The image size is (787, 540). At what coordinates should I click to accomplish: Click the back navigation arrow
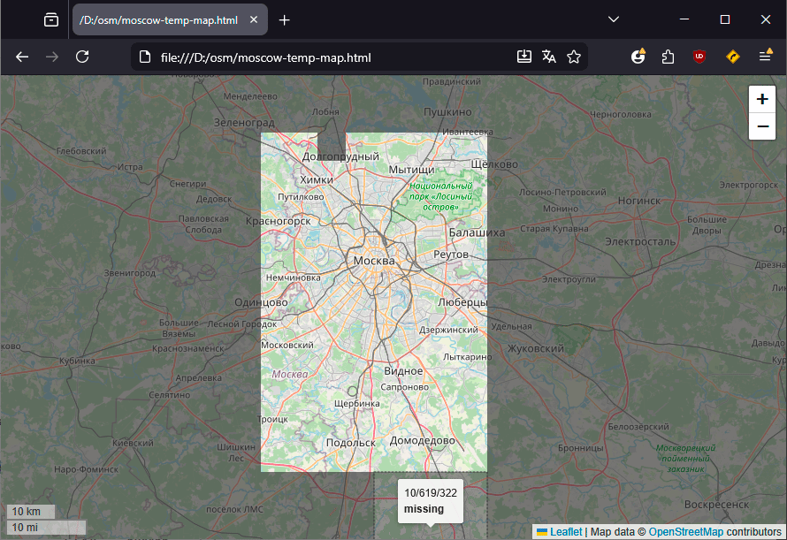point(21,56)
